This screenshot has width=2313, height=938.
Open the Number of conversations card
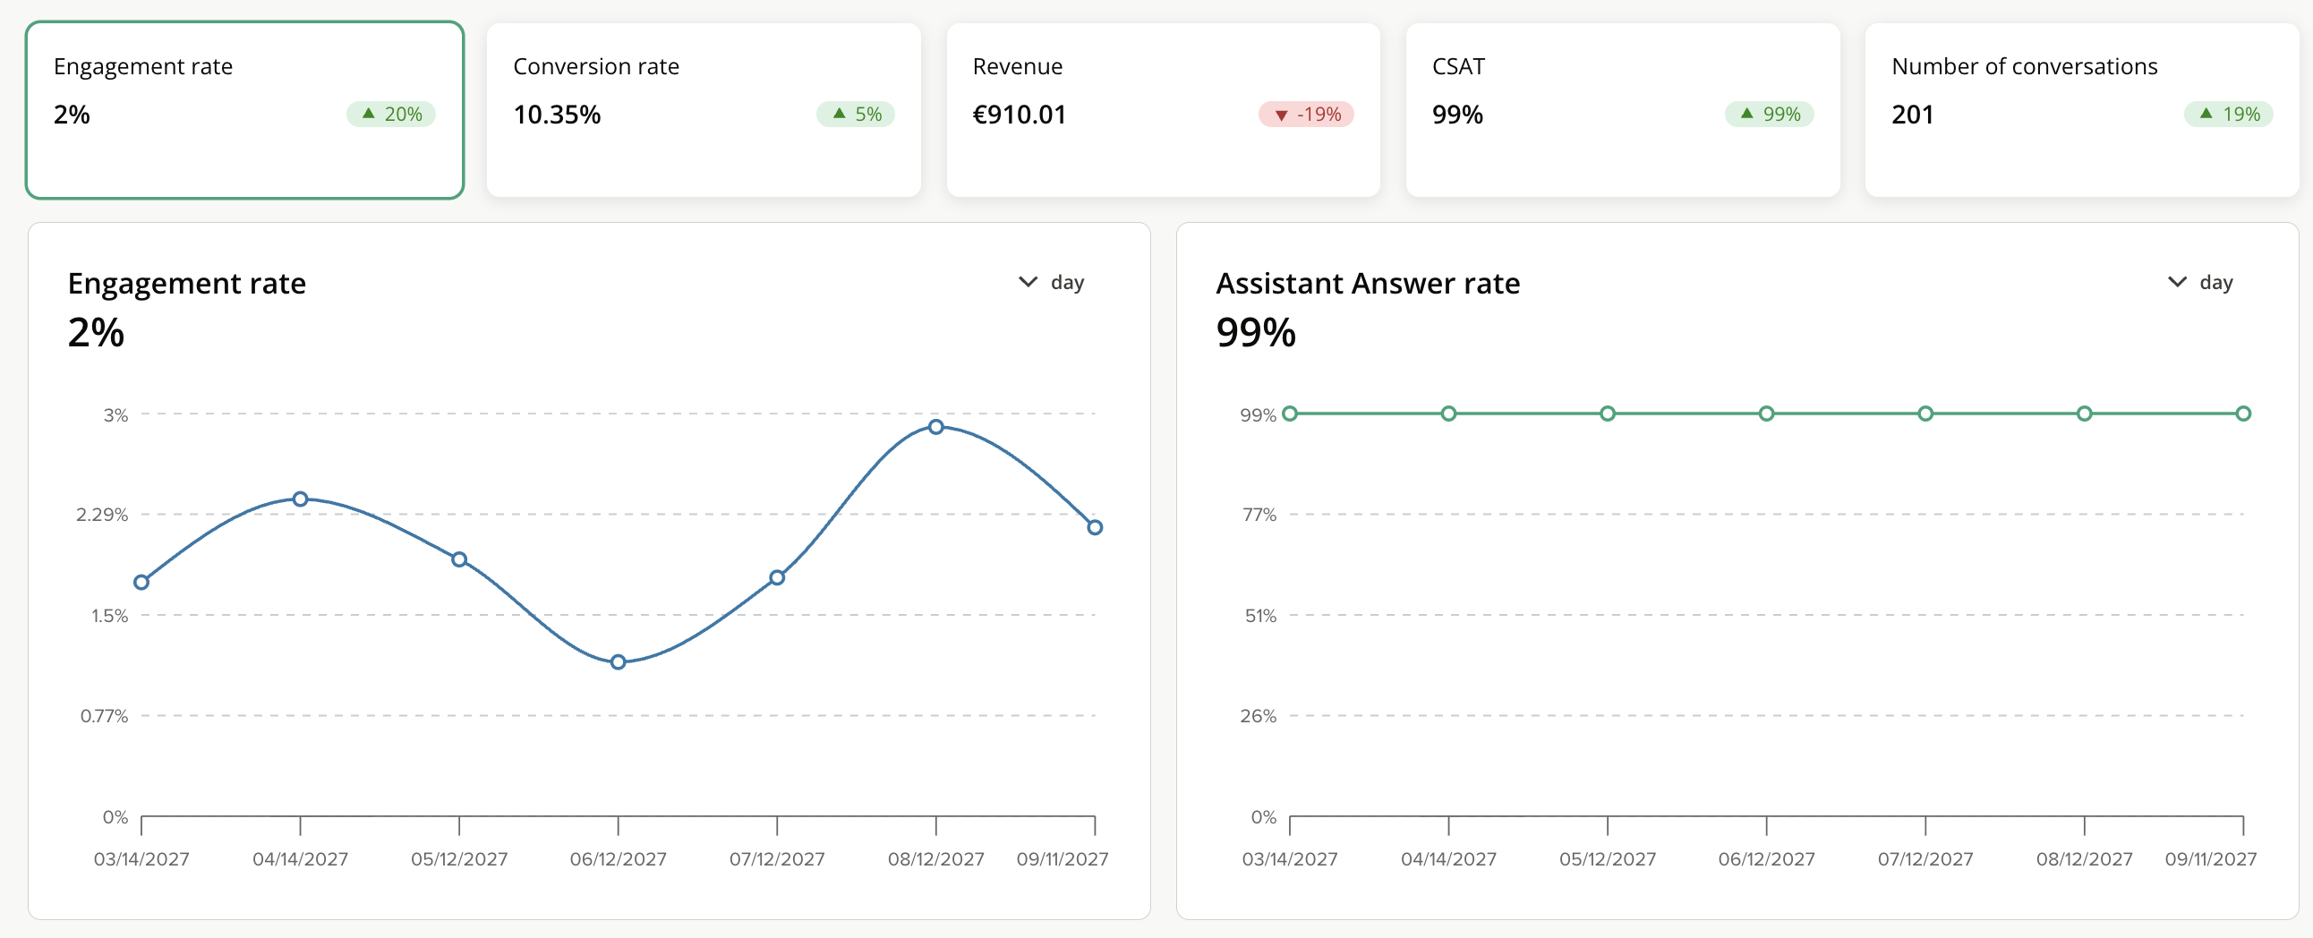(x=2081, y=109)
